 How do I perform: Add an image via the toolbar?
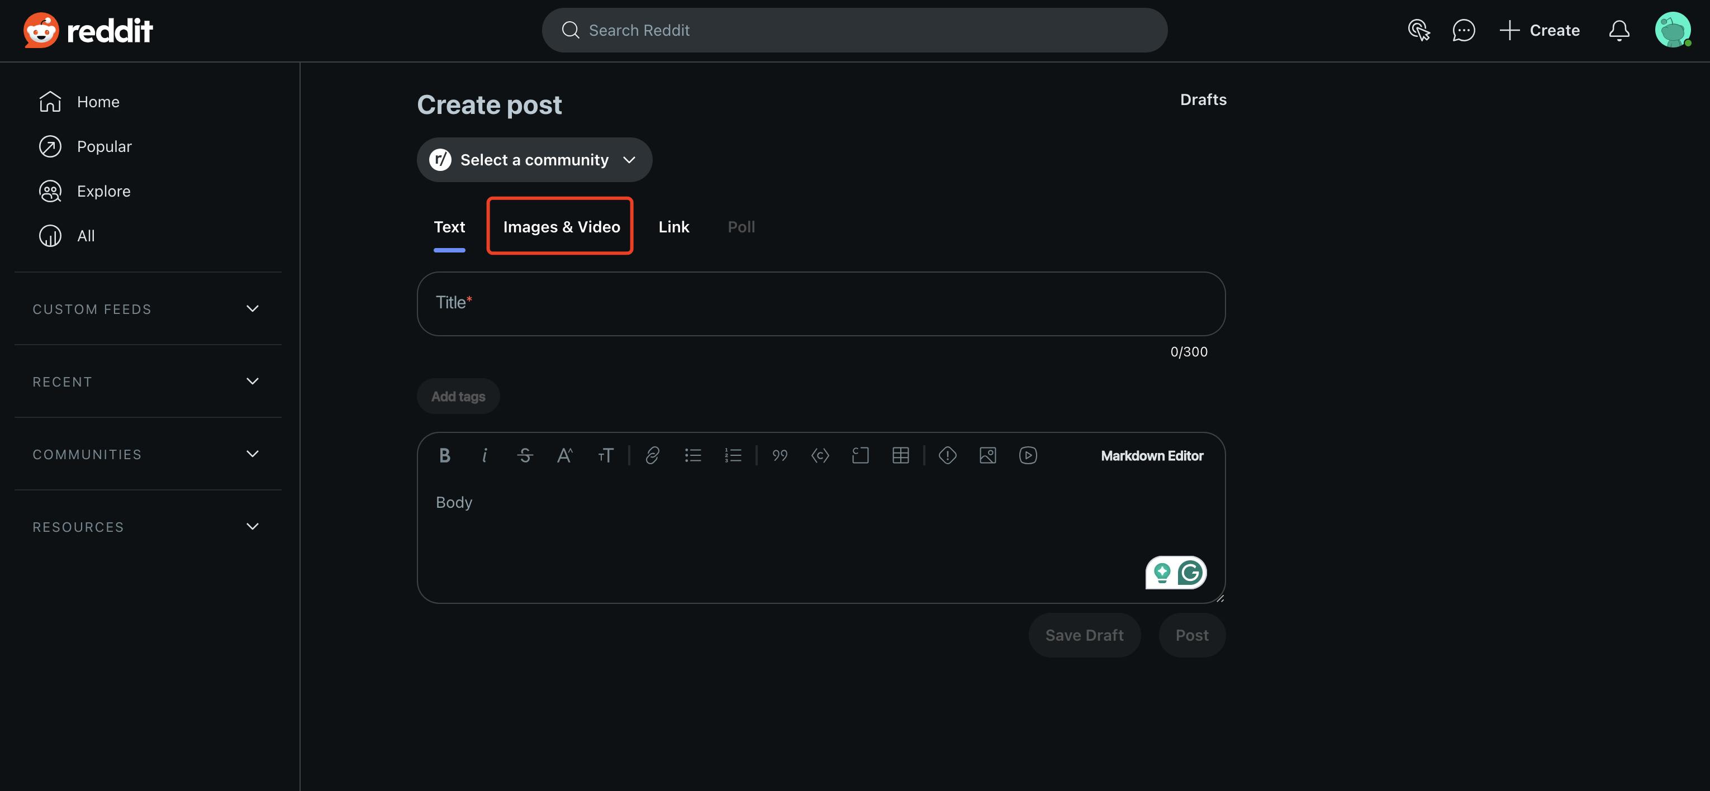pyautogui.click(x=987, y=455)
